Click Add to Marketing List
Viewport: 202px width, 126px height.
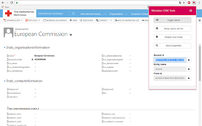(127, 20)
